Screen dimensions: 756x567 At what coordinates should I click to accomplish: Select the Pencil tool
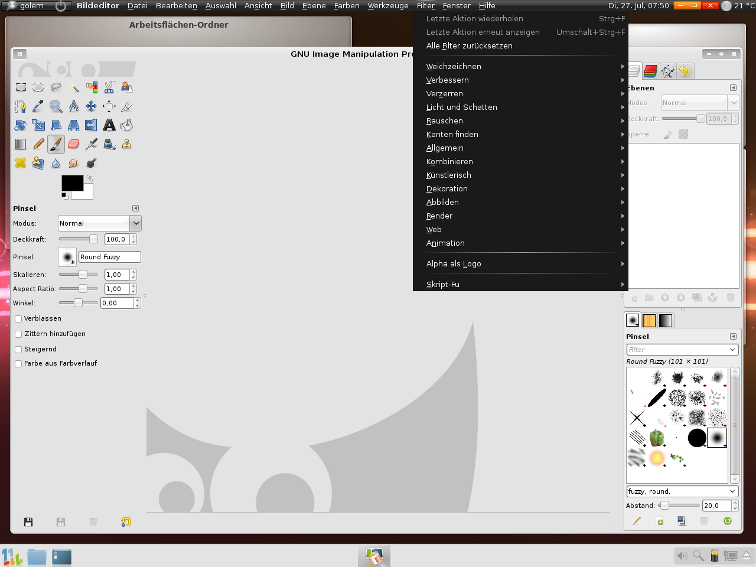pyautogui.click(x=38, y=144)
